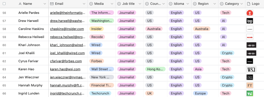Open the Idioma column dropdown arrow
This screenshot has height=97, width=264.
(x=188, y=4)
